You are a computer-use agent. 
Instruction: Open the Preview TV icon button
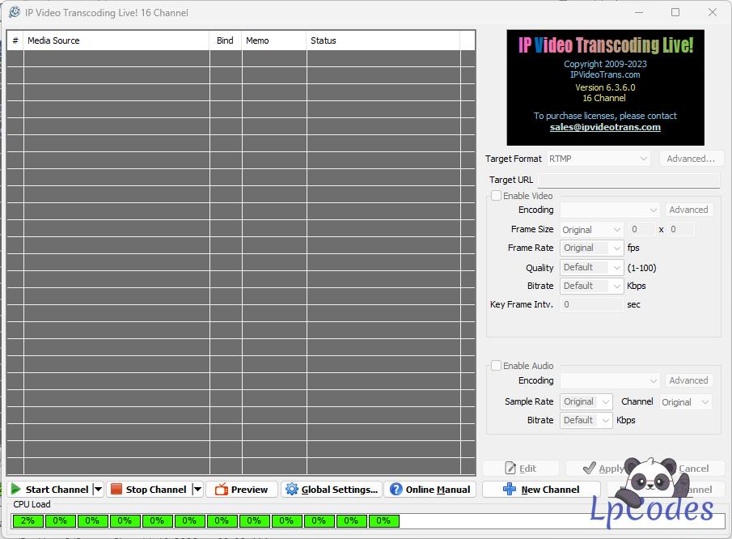(x=222, y=490)
